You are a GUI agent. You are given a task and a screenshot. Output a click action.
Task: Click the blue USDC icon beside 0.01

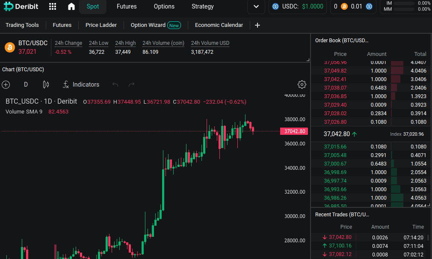369,6
